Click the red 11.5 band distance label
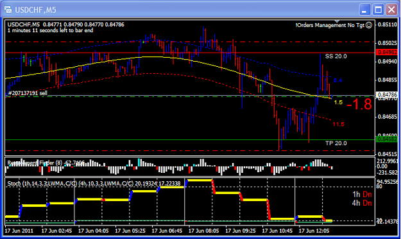Image resolution: width=401 pixels, height=239 pixels. click(x=338, y=124)
